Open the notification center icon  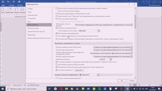click(x=159, y=89)
